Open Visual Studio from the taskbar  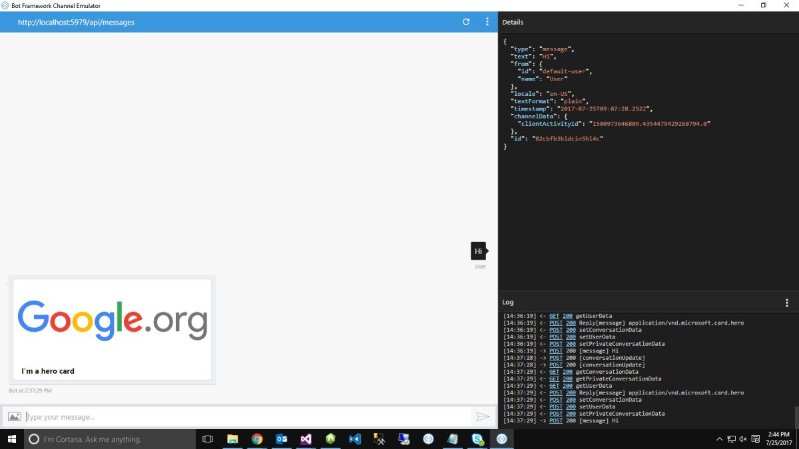click(306, 439)
